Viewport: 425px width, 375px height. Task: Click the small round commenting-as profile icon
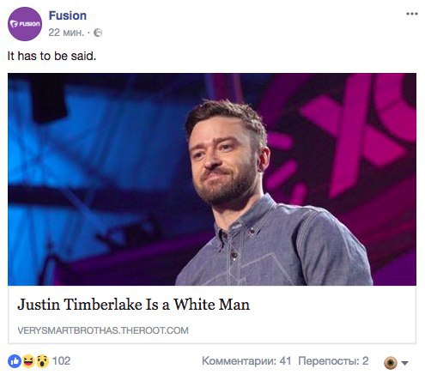[391, 363]
